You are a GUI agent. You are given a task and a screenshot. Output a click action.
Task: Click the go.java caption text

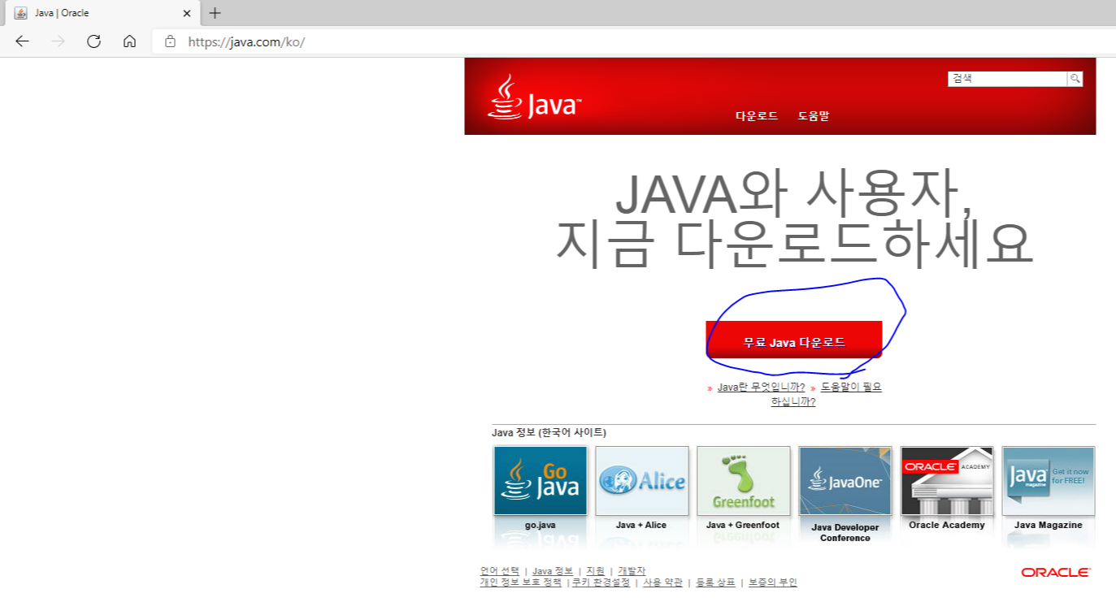541,525
